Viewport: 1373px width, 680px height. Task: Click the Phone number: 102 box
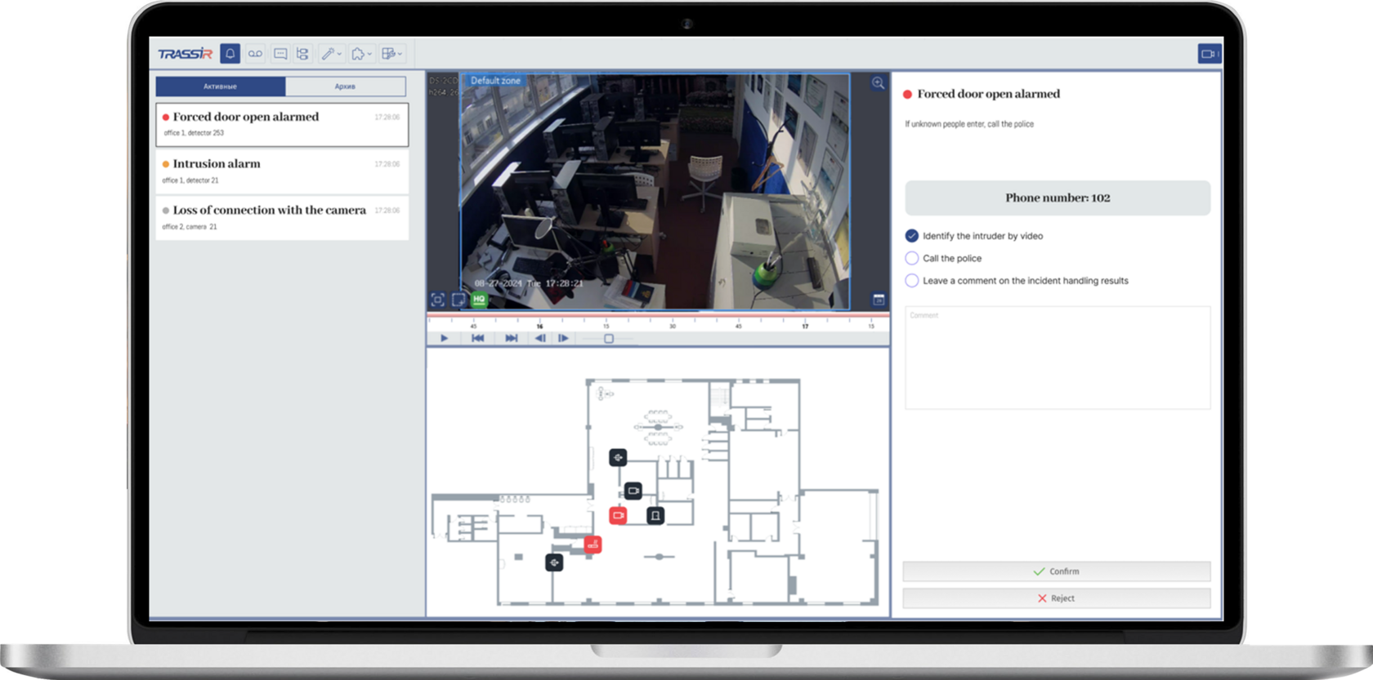[1058, 198]
